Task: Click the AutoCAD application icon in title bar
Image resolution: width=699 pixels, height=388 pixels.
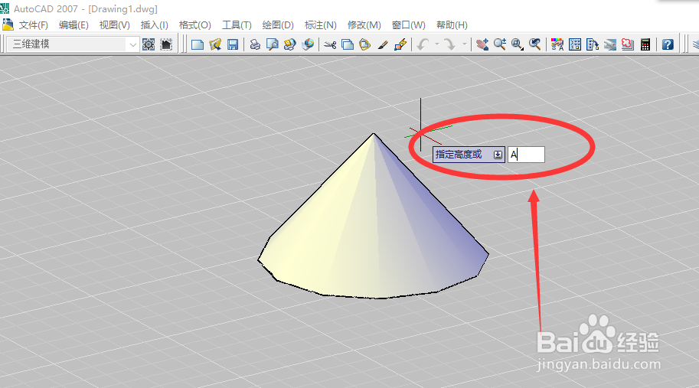Action: coord(5,8)
